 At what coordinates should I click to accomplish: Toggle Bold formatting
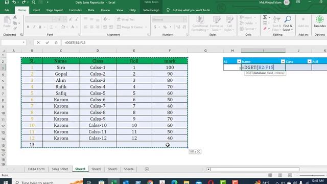(x=28, y=27)
